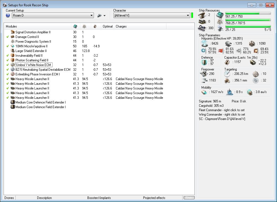277x202 pixels.
Task: Click the scan resolution icon showing 356.1 mm
Action: (227, 81)
